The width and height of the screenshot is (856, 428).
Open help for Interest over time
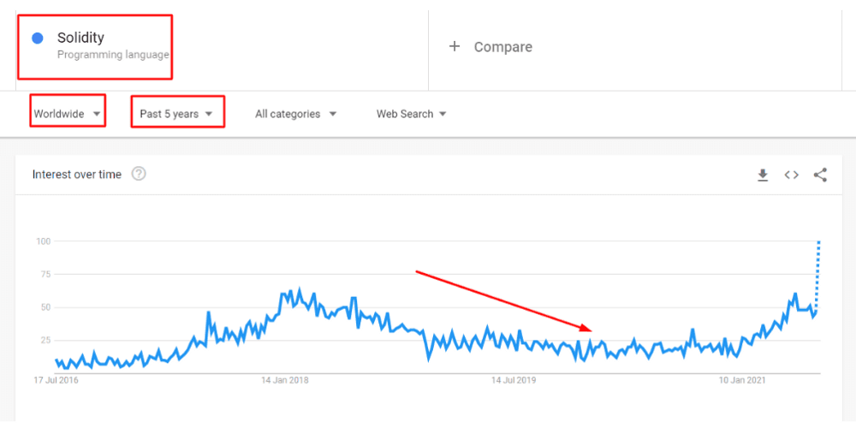(x=139, y=174)
